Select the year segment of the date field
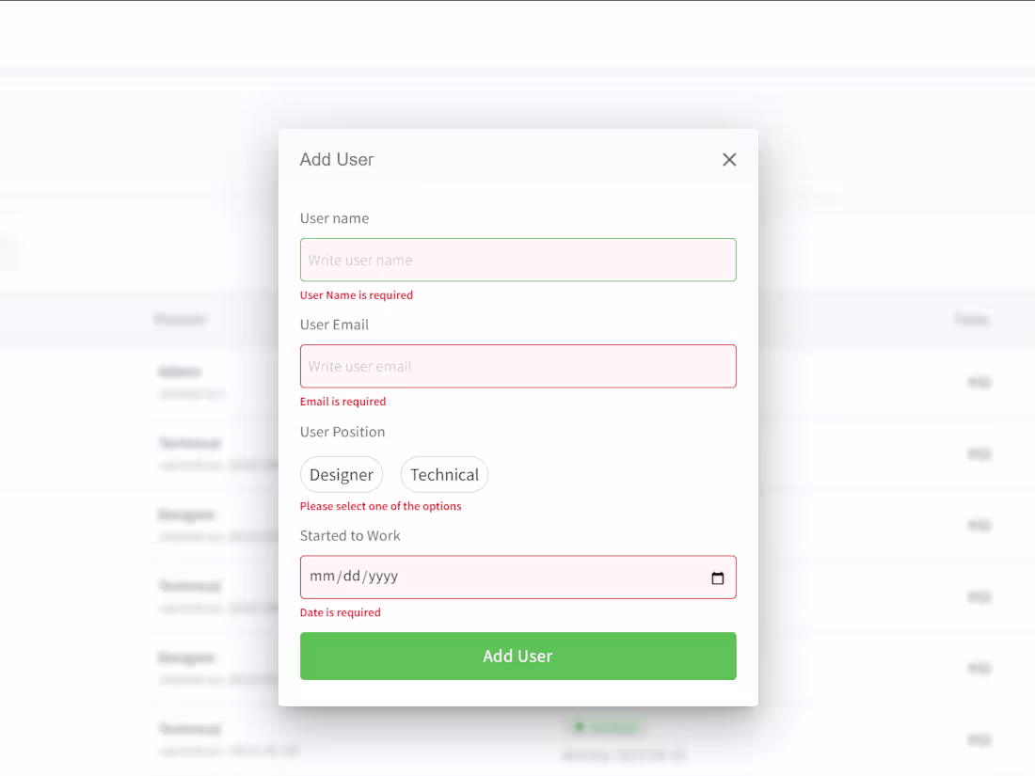The width and height of the screenshot is (1035, 776). 382,577
